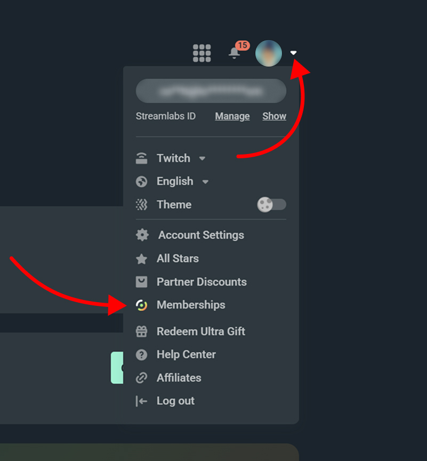Click the Twitch platform icon

click(142, 158)
